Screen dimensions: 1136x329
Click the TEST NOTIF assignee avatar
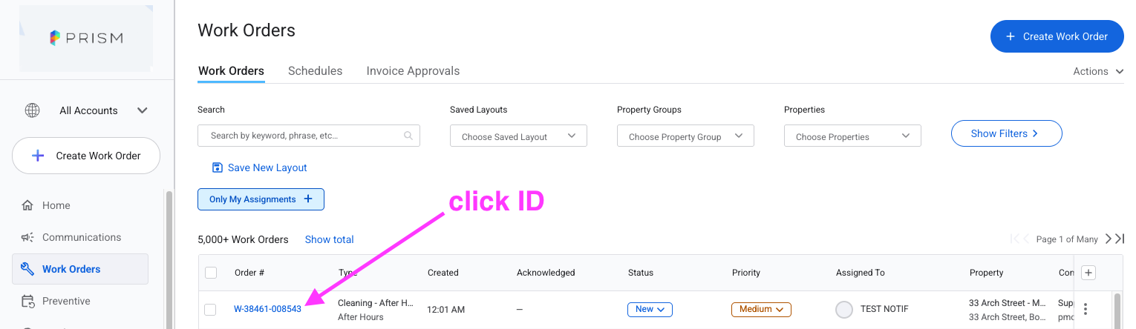click(844, 309)
